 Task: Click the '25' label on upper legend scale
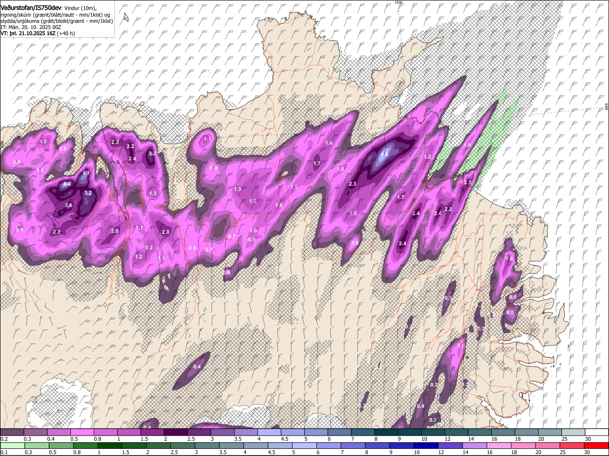click(x=565, y=439)
